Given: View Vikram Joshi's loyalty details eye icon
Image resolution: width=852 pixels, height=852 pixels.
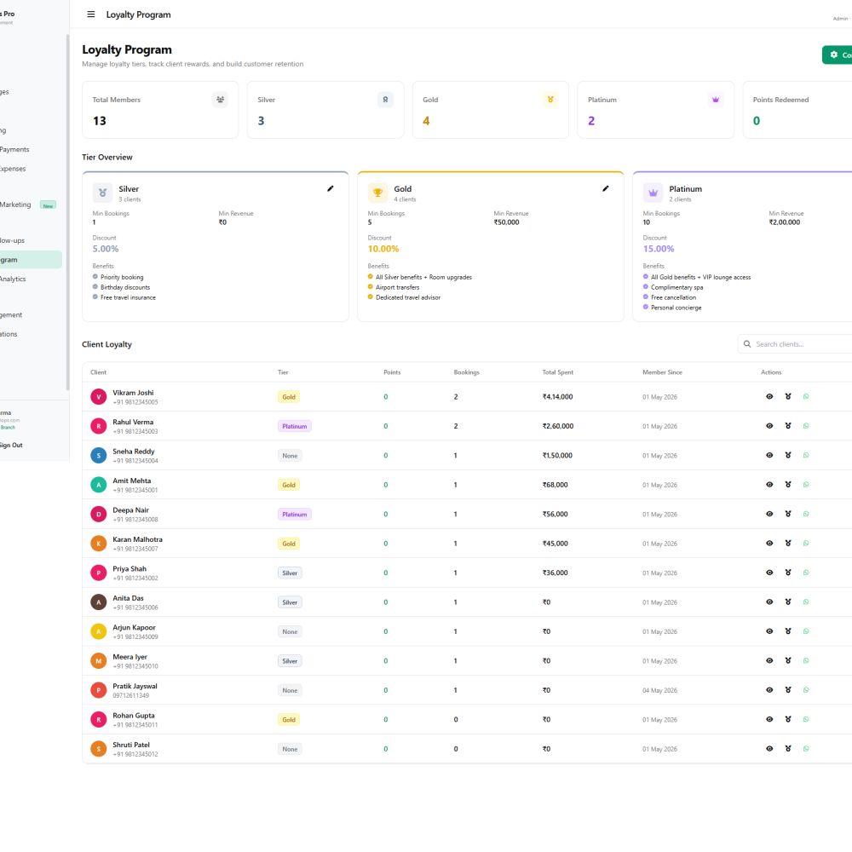Looking at the screenshot, I should pos(769,397).
